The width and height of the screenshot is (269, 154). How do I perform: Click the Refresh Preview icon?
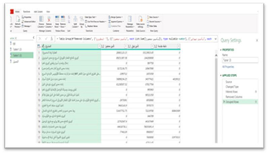tap(17, 19)
